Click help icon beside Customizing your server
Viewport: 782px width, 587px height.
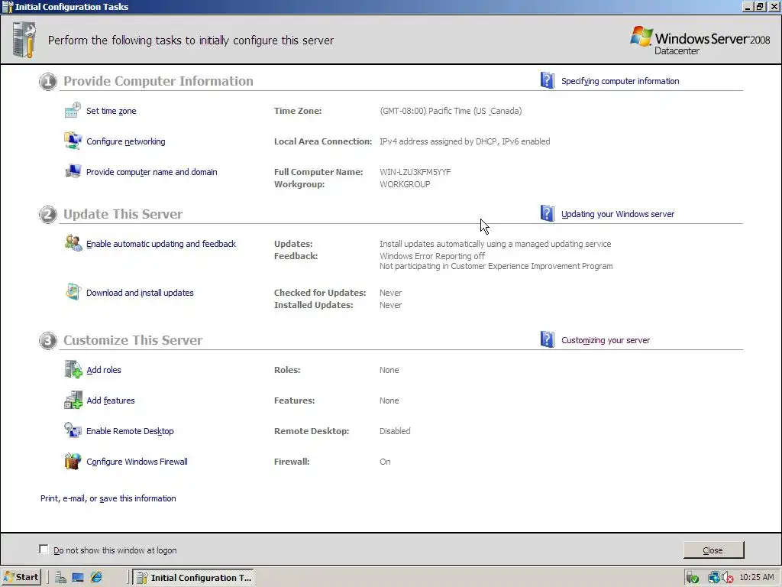(547, 339)
